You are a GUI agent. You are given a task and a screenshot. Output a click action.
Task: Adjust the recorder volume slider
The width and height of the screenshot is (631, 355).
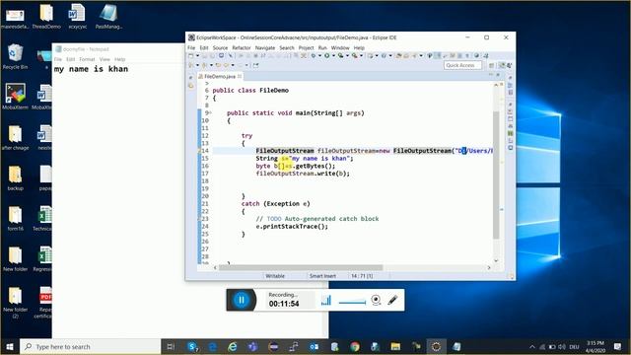(x=352, y=302)
